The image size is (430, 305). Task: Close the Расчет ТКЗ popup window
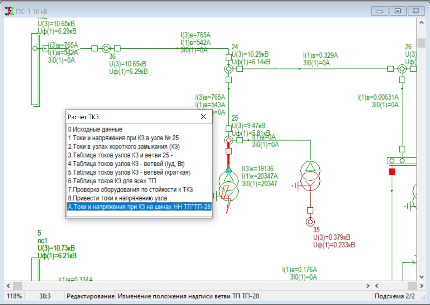point(204,117)
